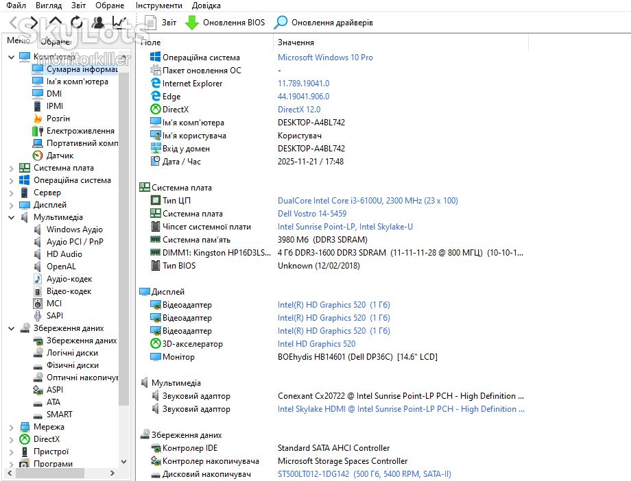Viewport: 631px width, 481px height.
Task: Open the MCI item under Мультимедіа
Action: tap(54, 304)
